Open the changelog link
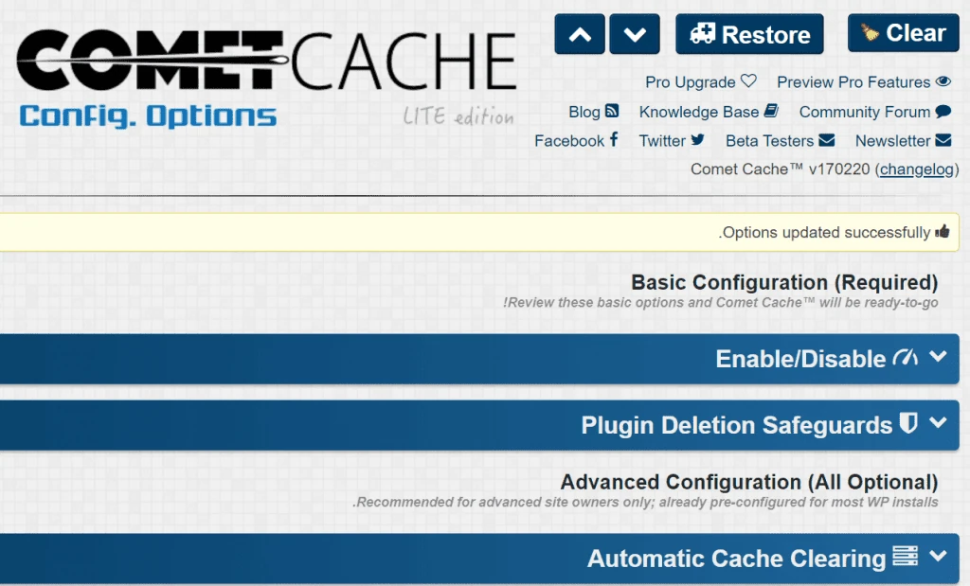This screenshot has height=586, width=970. click(917, 169)
